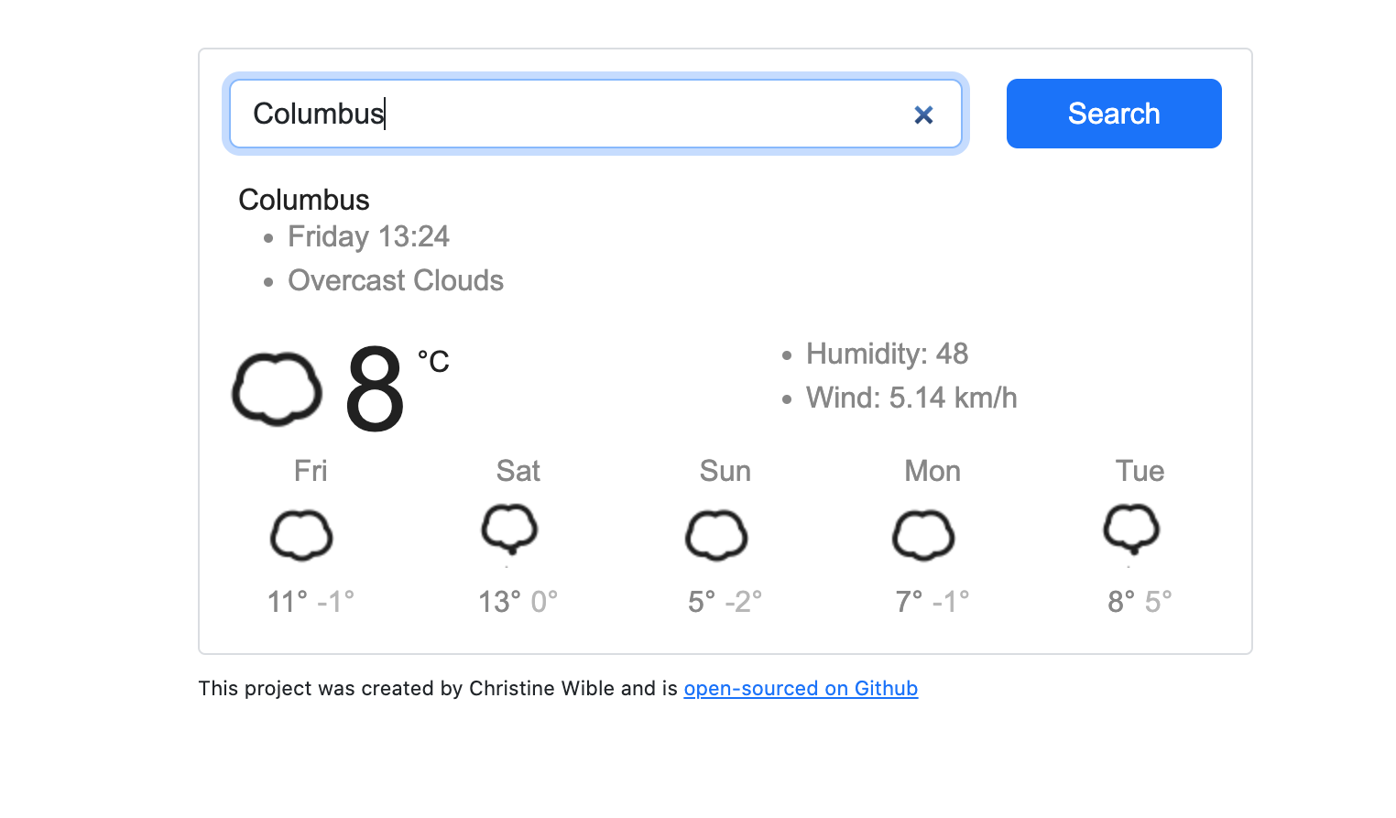Viewport: 1396px width, 818px height.
Task: Click the large 8 temperature reading
Action: (375, 390)
